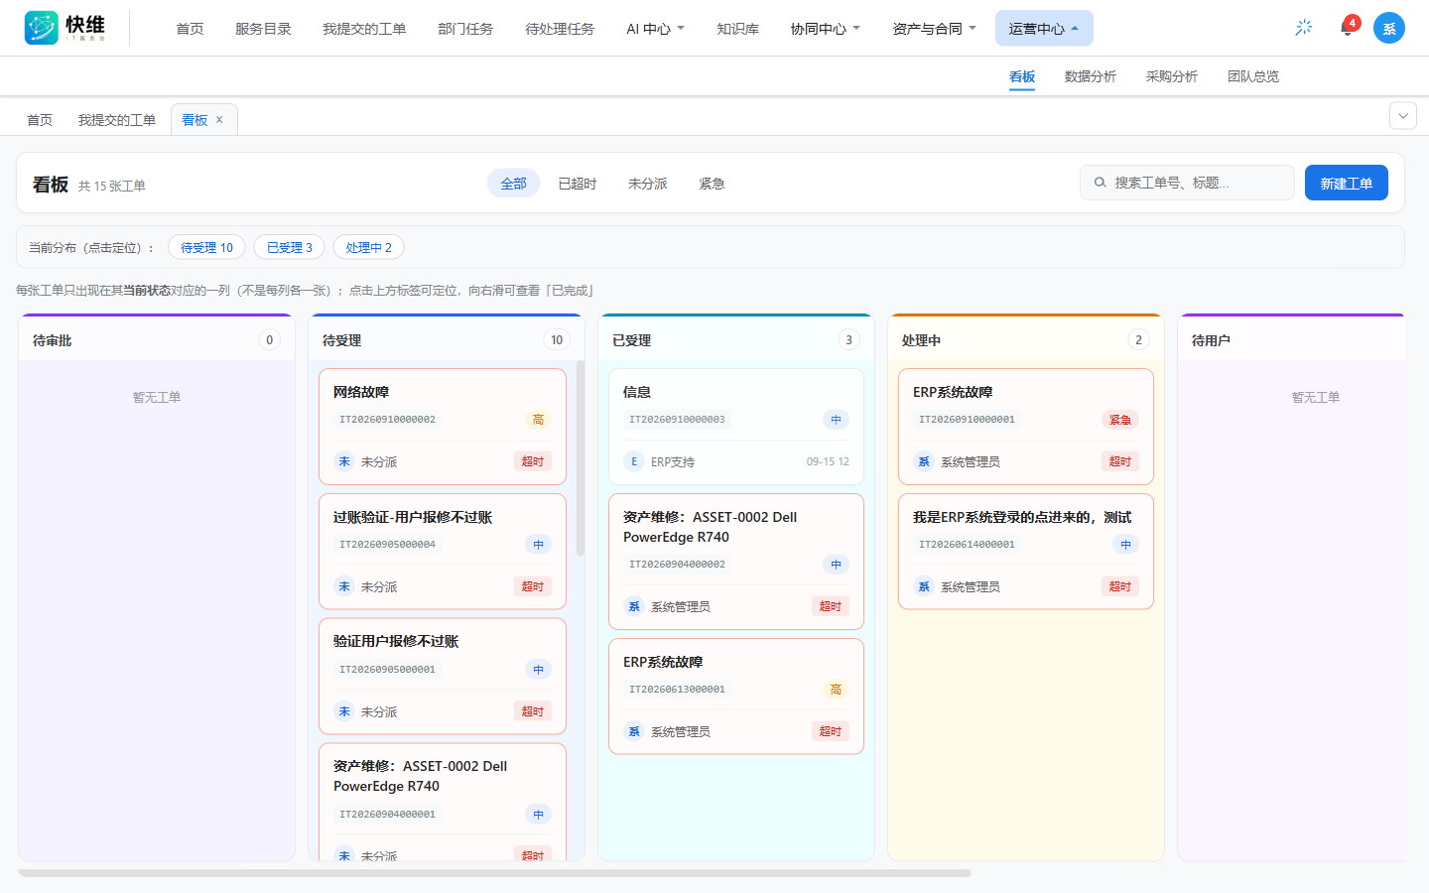This screenshot has width=1429, height=893.
Task: Click the 系 avatar on 我是ERP系统登录的点进来的 card
Action: point(924,586)
